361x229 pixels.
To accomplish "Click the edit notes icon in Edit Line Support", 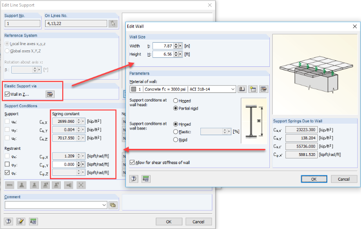I will tap(20, 221).
